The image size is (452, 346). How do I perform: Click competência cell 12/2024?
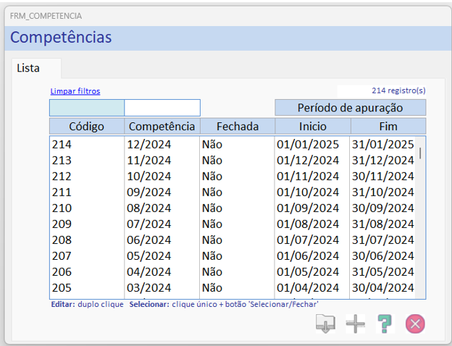[149, 144]
